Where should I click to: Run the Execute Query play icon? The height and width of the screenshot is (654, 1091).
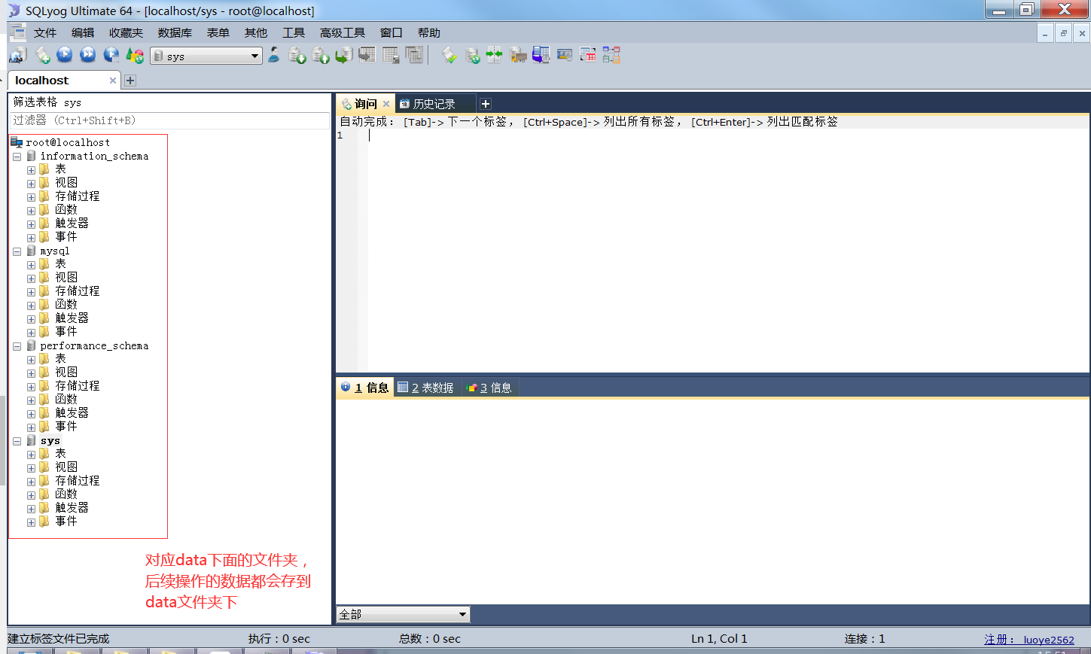(x=65, y=55)
